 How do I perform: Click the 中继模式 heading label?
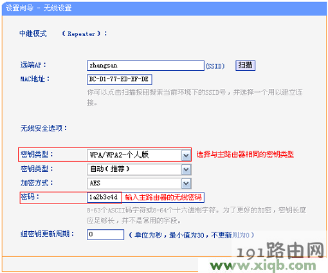[x=33, y=34]
